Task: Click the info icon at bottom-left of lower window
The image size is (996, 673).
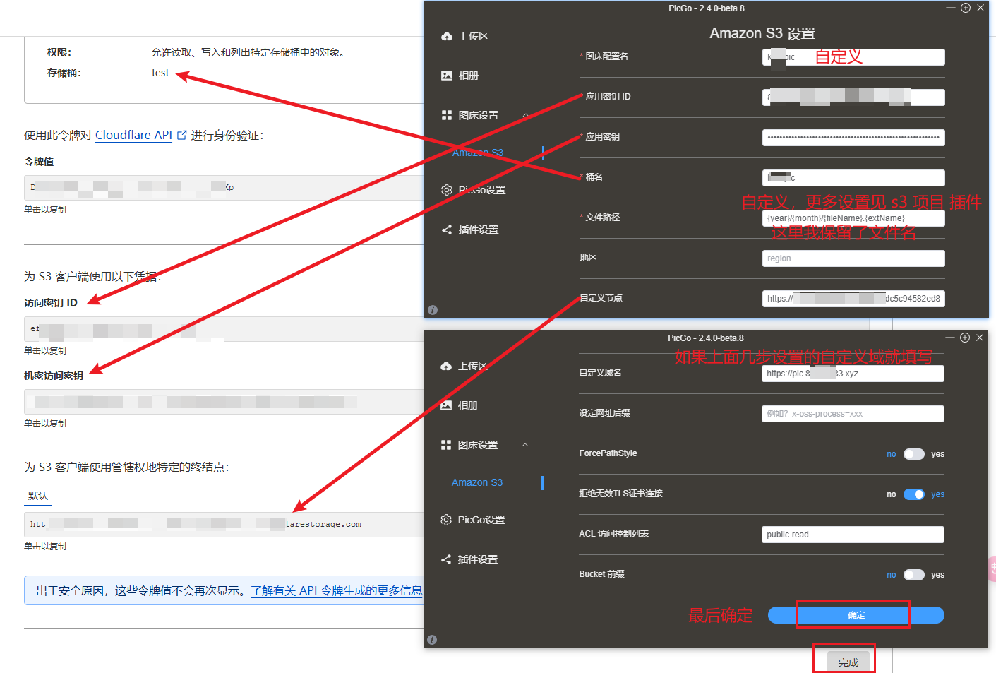Action: (x=432, y=640)
